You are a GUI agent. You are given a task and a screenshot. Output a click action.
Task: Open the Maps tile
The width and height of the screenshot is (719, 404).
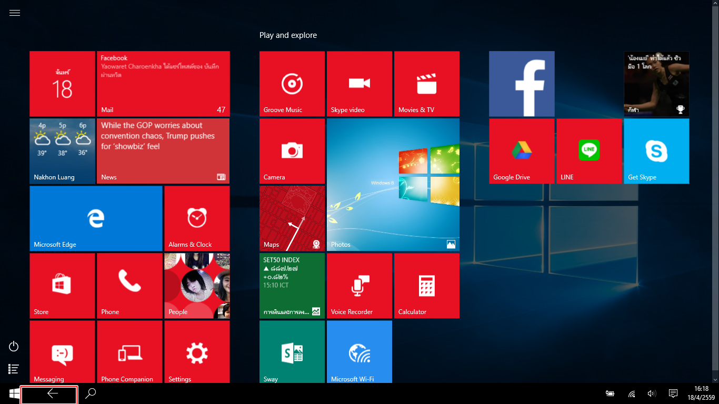tap(292, 218)
